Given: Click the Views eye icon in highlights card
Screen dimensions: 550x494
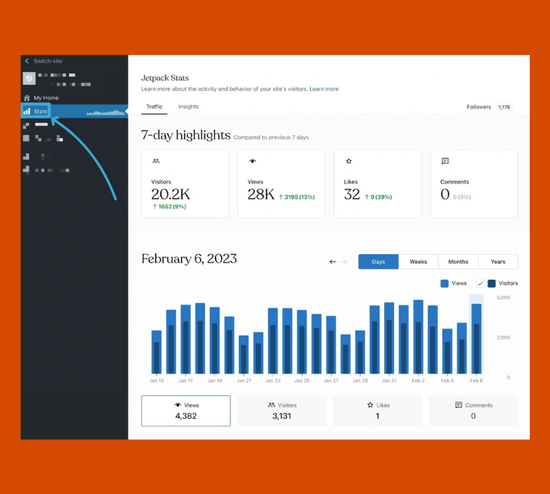Looking at the screenshot, I should (x=252, y=161).
